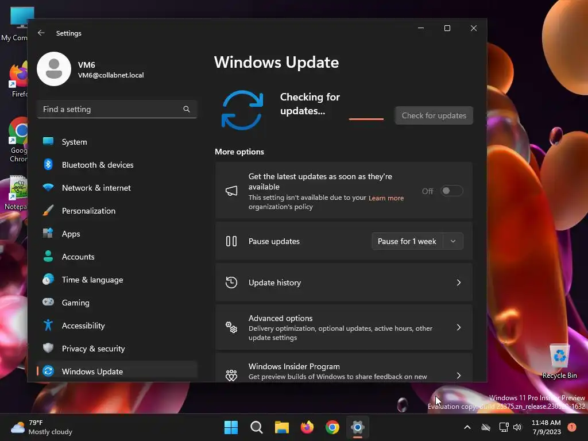The width and height of the screenshot is (588, 441).
Task: Click the Privacy & security shield icon
Action: coord(48,348)
